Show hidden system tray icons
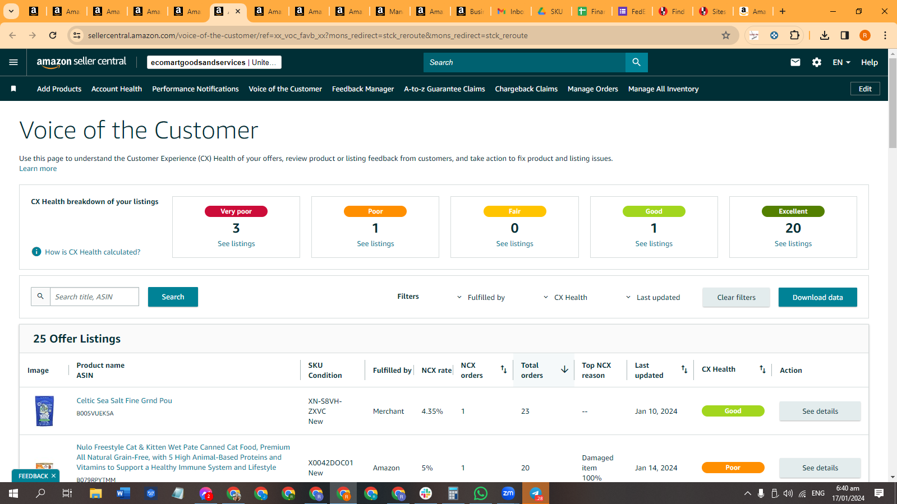Viewport: 897px width, 504px height. (x=747, y=493)
